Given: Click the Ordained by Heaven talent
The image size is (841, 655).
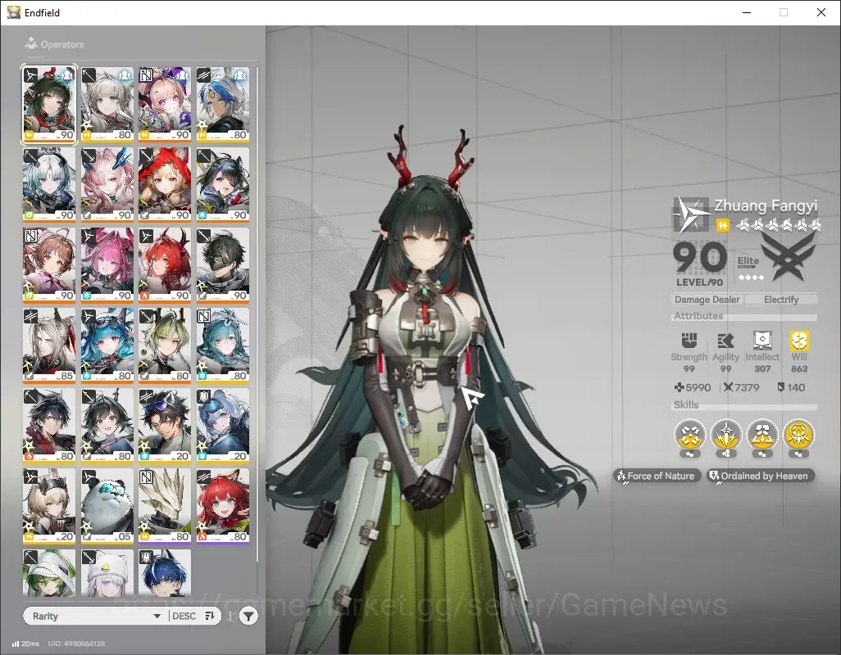Looking at the screenshot, I should tap(760, 476).
